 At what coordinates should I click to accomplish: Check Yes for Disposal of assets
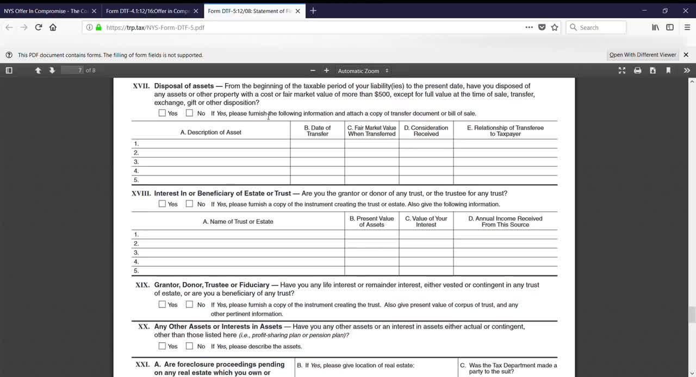(x=162, y=113)
